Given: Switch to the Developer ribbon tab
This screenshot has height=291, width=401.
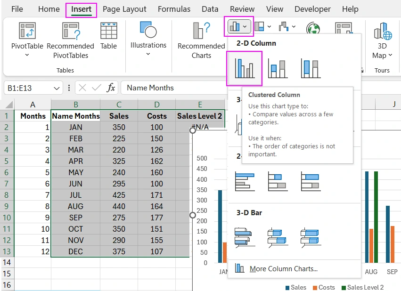Looking at the screenshot, I should (312, 8).
